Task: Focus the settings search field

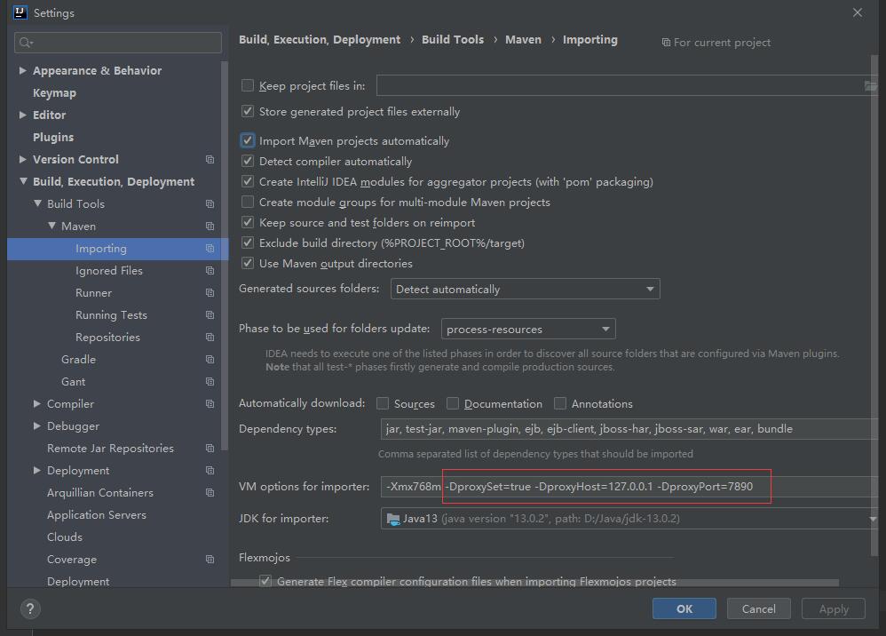Action: 118,43
